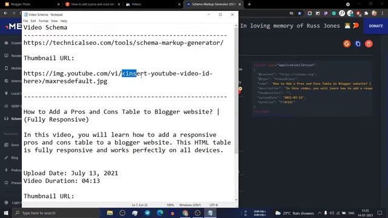Click the taskbar search box
Screen dimensions: 388x218
[56, 213]
